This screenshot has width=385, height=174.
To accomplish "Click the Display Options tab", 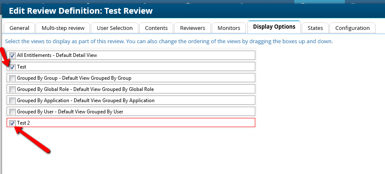I will point(274,27).
